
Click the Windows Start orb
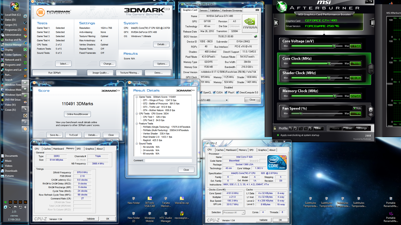click(x=15, y=6)
